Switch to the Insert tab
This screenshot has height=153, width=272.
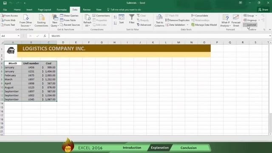(x=29, y=10)
